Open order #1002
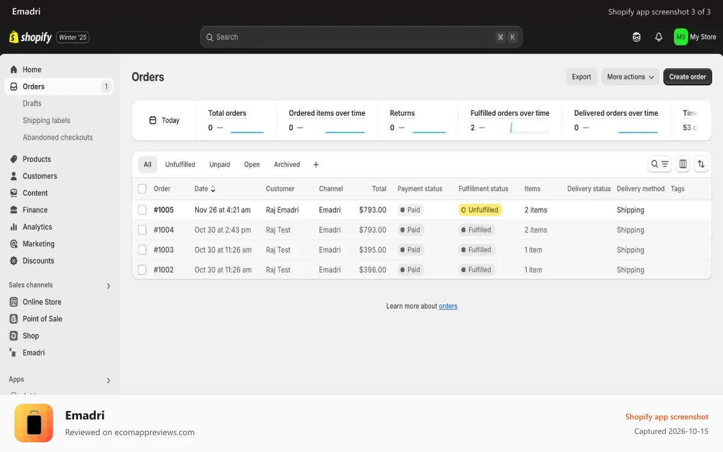This screenshot has width=723, height=452. point(163,269)
